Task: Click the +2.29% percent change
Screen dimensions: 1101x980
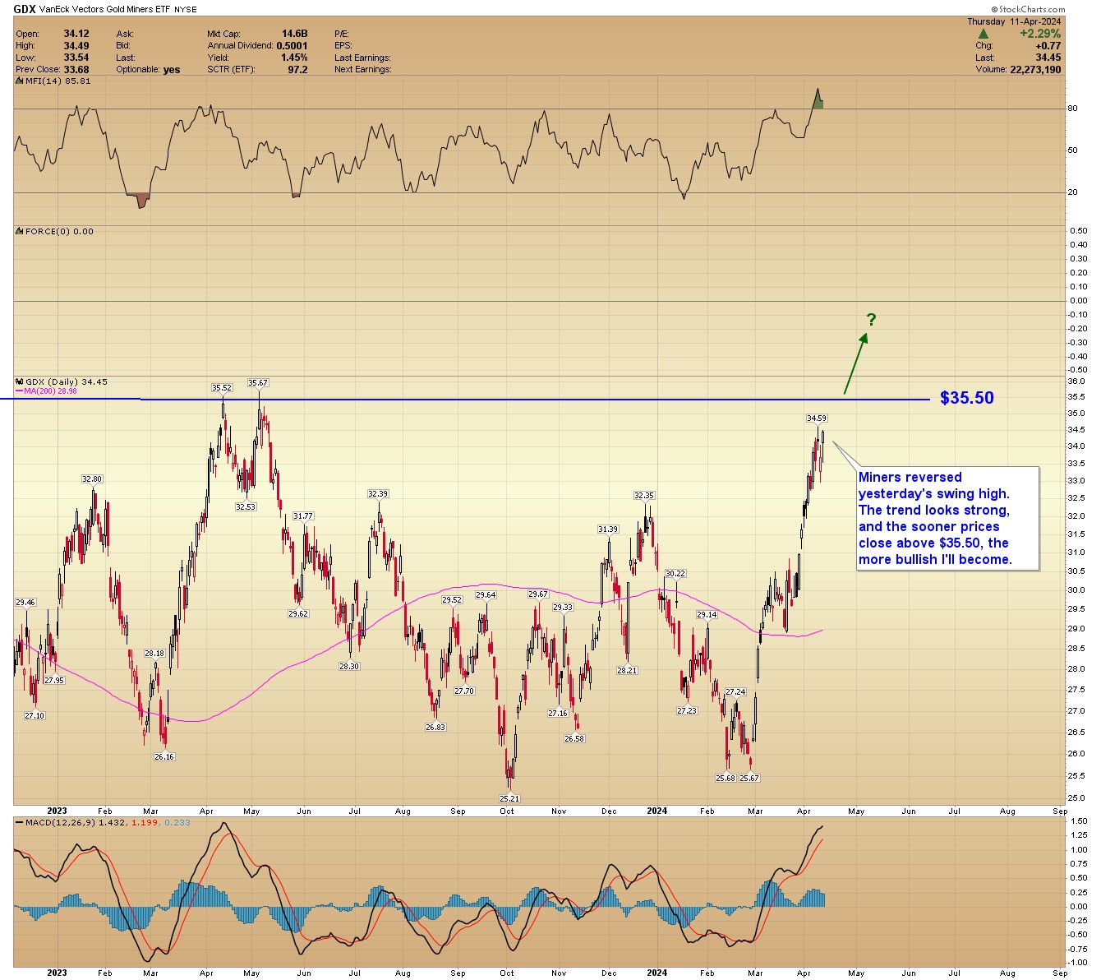Action: (1040, 34)
